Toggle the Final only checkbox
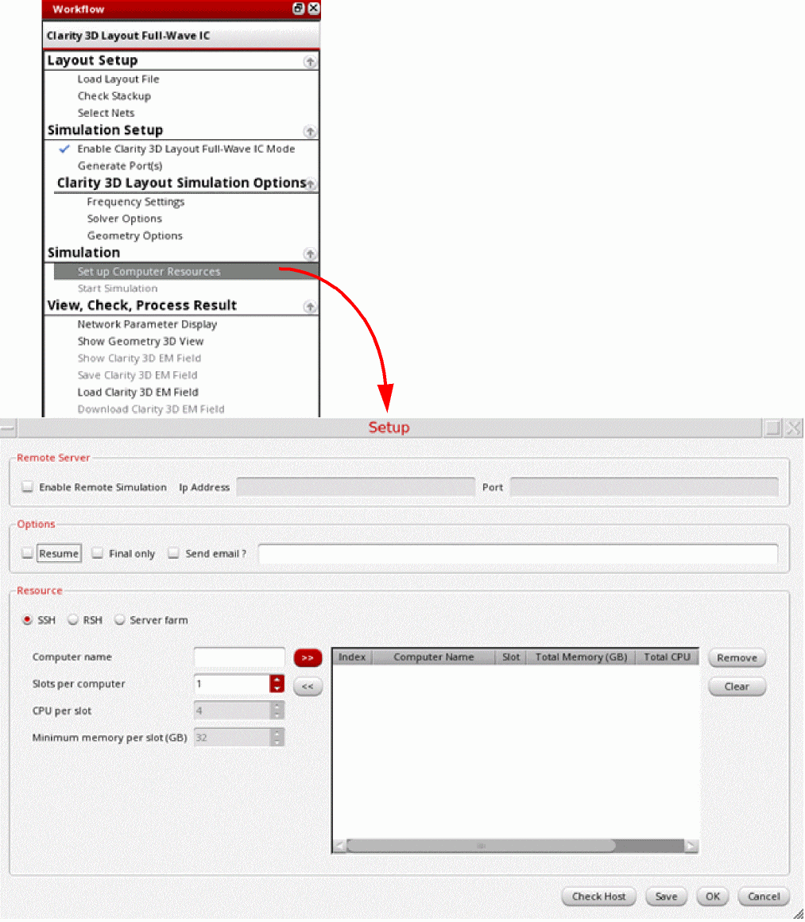This screenshot has width=805, height=922. tap(98, 553)
